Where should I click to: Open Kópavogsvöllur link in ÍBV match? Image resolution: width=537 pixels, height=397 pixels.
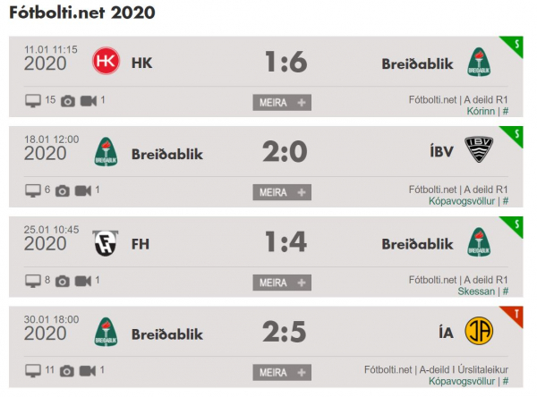click(462, 201)
